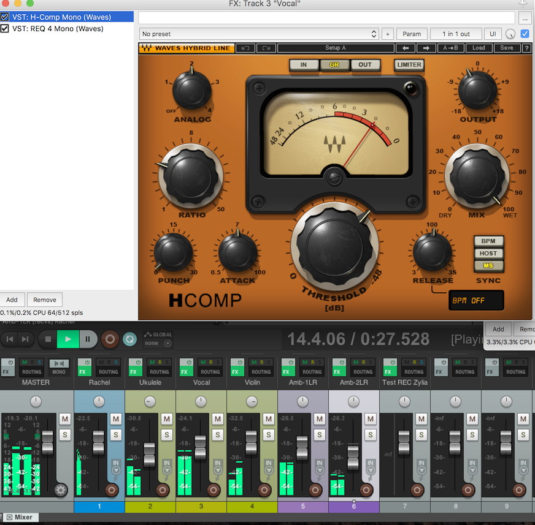This screenshot has height=525, width=535.
Task: Click the Waves Save button
Action: pos(507,48)
